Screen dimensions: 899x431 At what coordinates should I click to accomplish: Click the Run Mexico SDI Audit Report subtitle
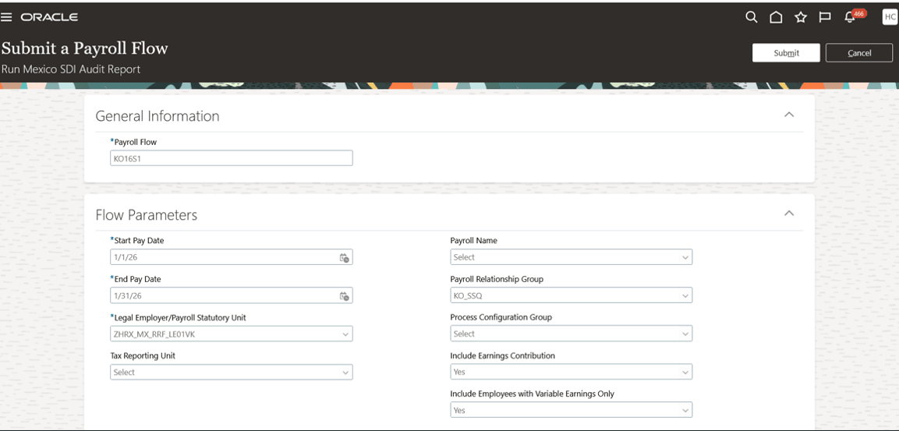click(71, 69)
